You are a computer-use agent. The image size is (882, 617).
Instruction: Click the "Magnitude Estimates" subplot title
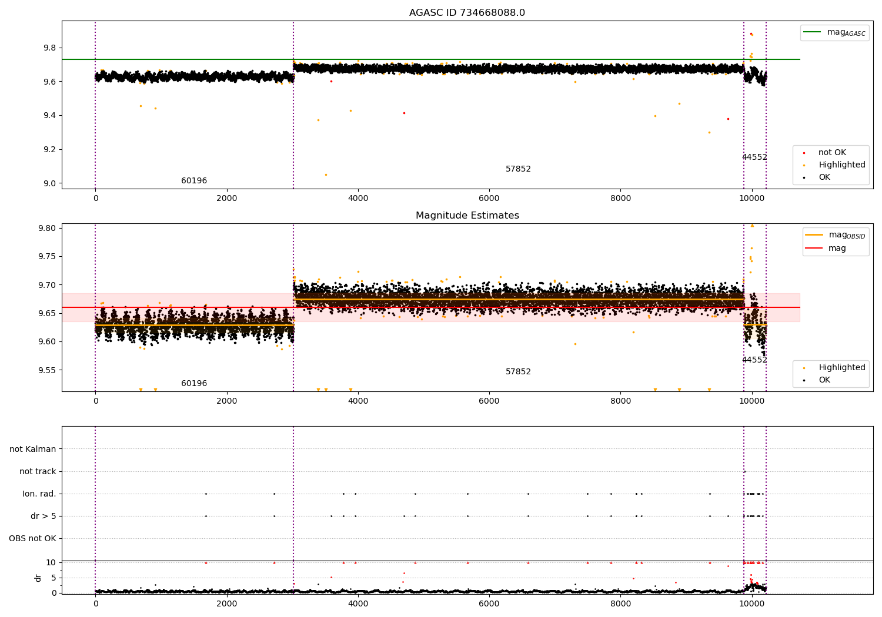[x=467, y=216]
